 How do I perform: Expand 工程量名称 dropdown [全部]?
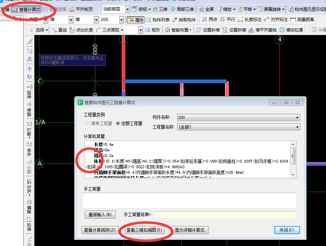[239, 127]
